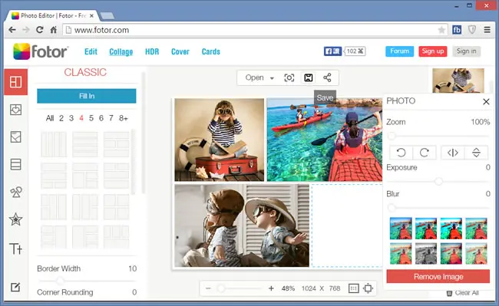Screen dimensions: 499x306
Task: Click the fit-to-screen icon in bottom bar
Action: coord(368,288)
